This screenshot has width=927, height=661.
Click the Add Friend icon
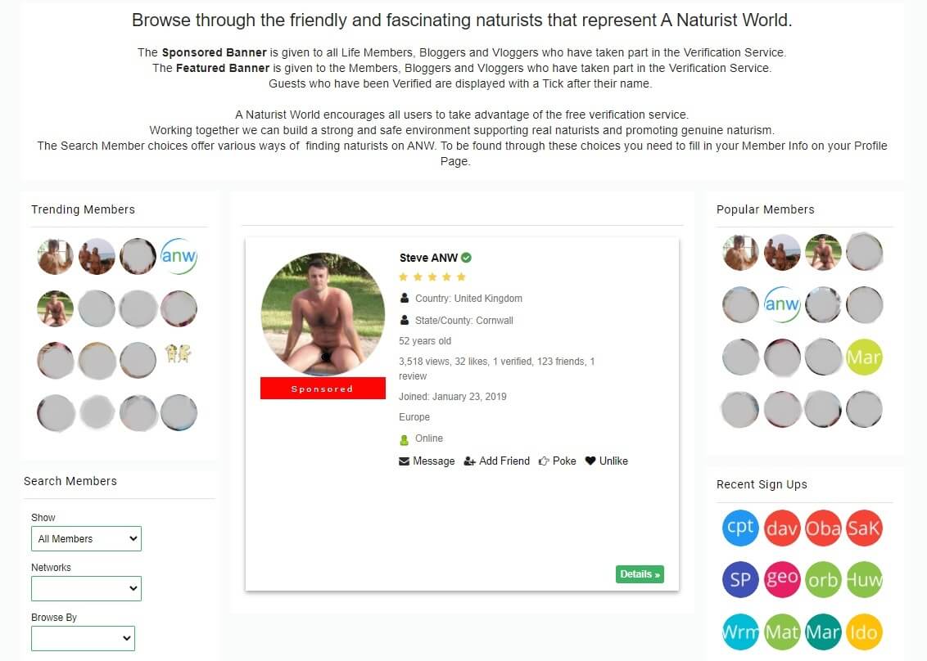click(x=469, y=461)
